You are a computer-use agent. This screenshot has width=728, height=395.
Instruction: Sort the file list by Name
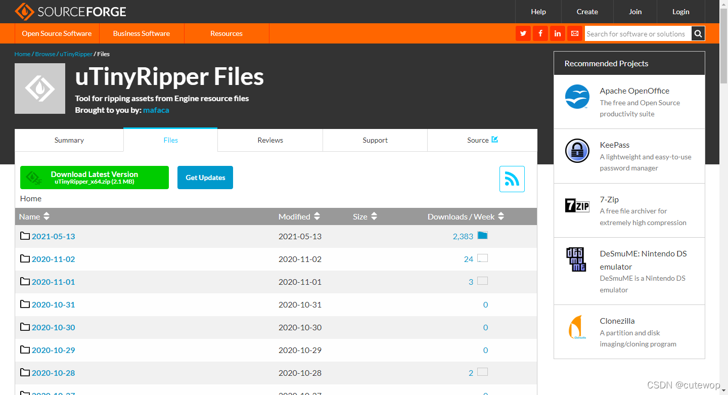[34, 216]
